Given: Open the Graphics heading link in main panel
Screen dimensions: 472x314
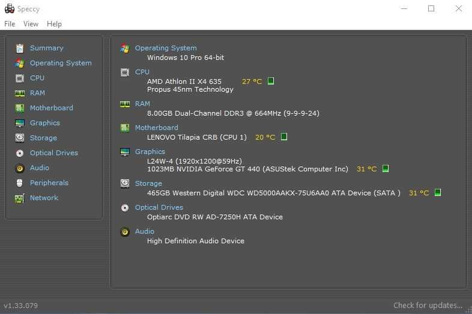Looking at the screenshot, I should 150,152.
